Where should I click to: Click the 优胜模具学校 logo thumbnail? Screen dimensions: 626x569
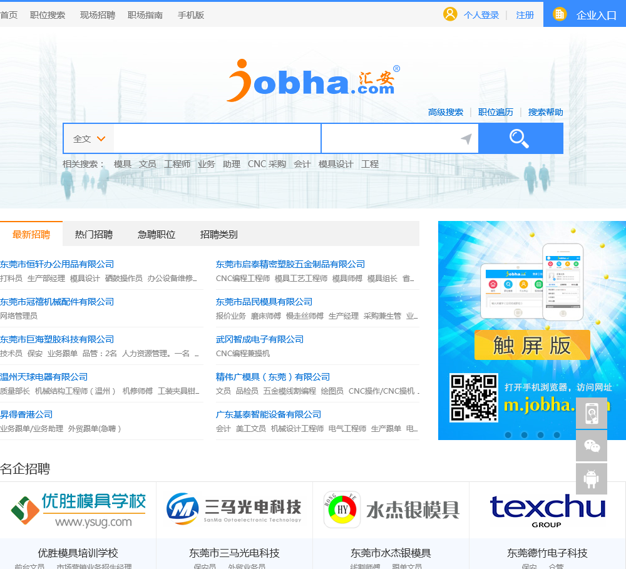point(78,510)
